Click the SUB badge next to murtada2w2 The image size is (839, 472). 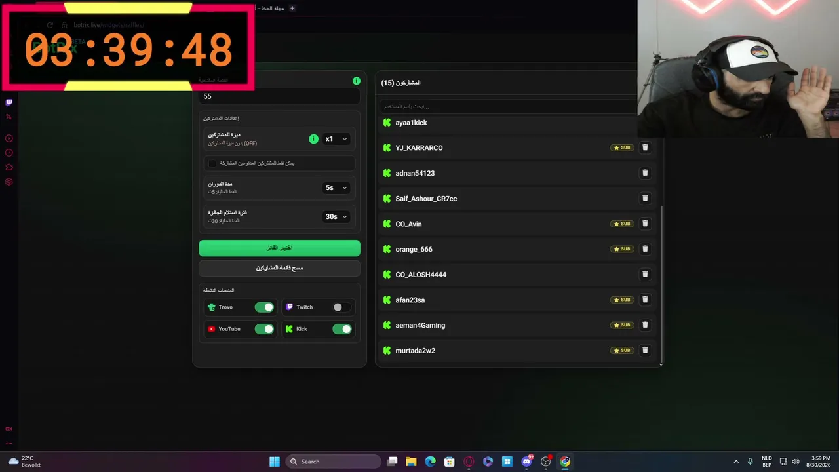pos(622,350)
